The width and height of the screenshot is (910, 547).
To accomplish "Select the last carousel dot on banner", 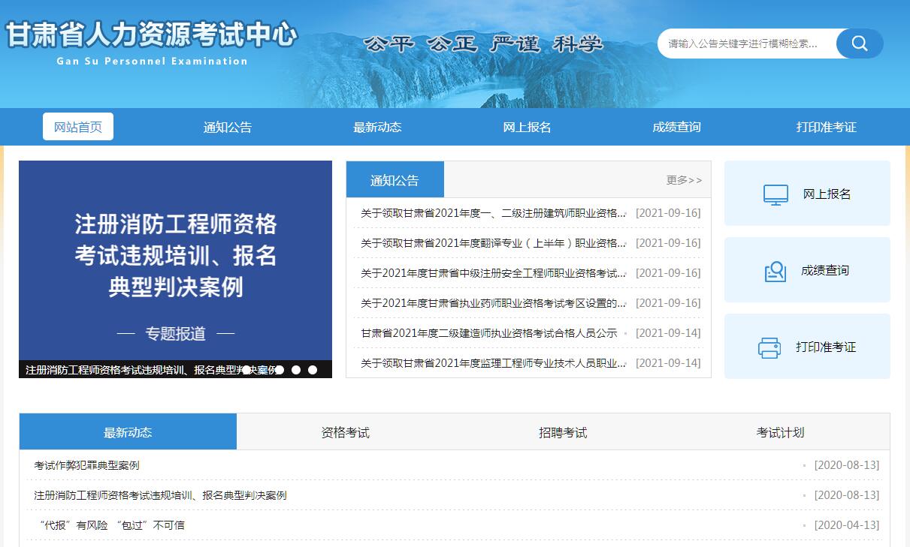I will (x=313, y=370).
